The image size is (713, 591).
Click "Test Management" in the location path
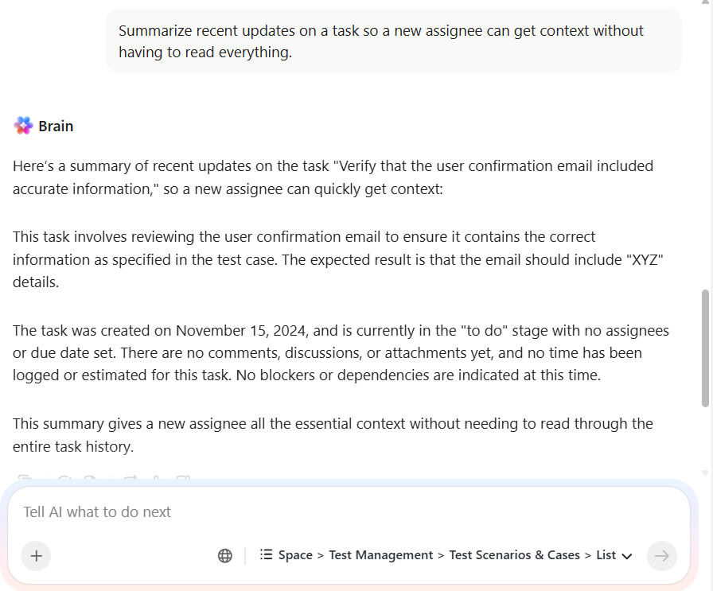381,555
